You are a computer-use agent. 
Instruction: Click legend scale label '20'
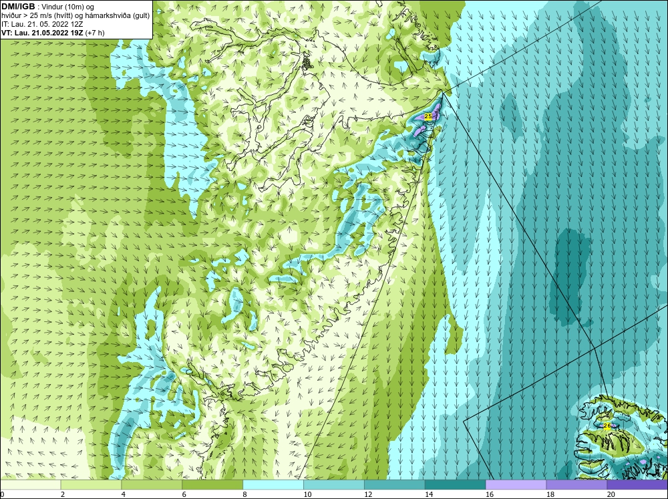[x=611, y=494]
